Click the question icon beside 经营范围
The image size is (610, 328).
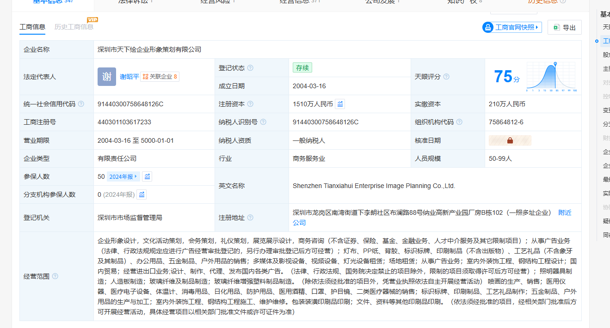(x=55, y=276)
